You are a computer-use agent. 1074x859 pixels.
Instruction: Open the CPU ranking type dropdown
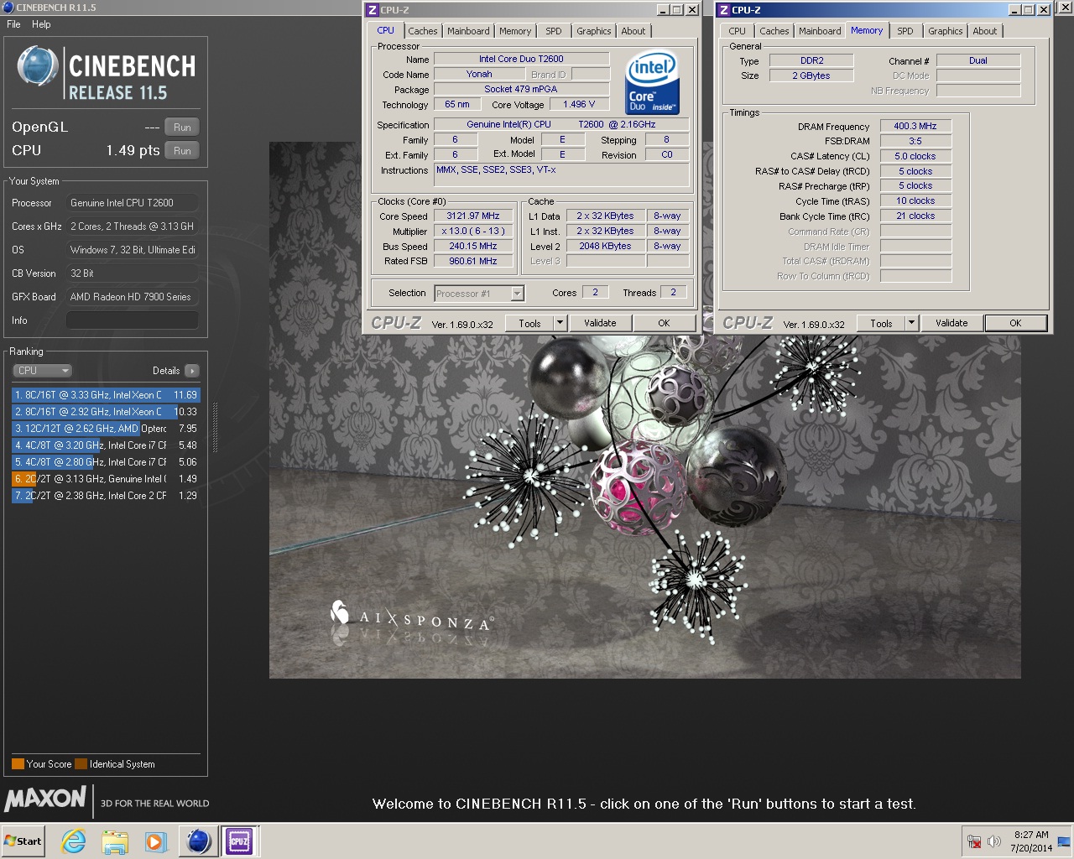click(x=42, y=371)
